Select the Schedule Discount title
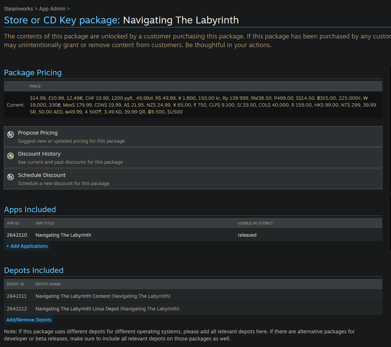 (x=42, y=175)
